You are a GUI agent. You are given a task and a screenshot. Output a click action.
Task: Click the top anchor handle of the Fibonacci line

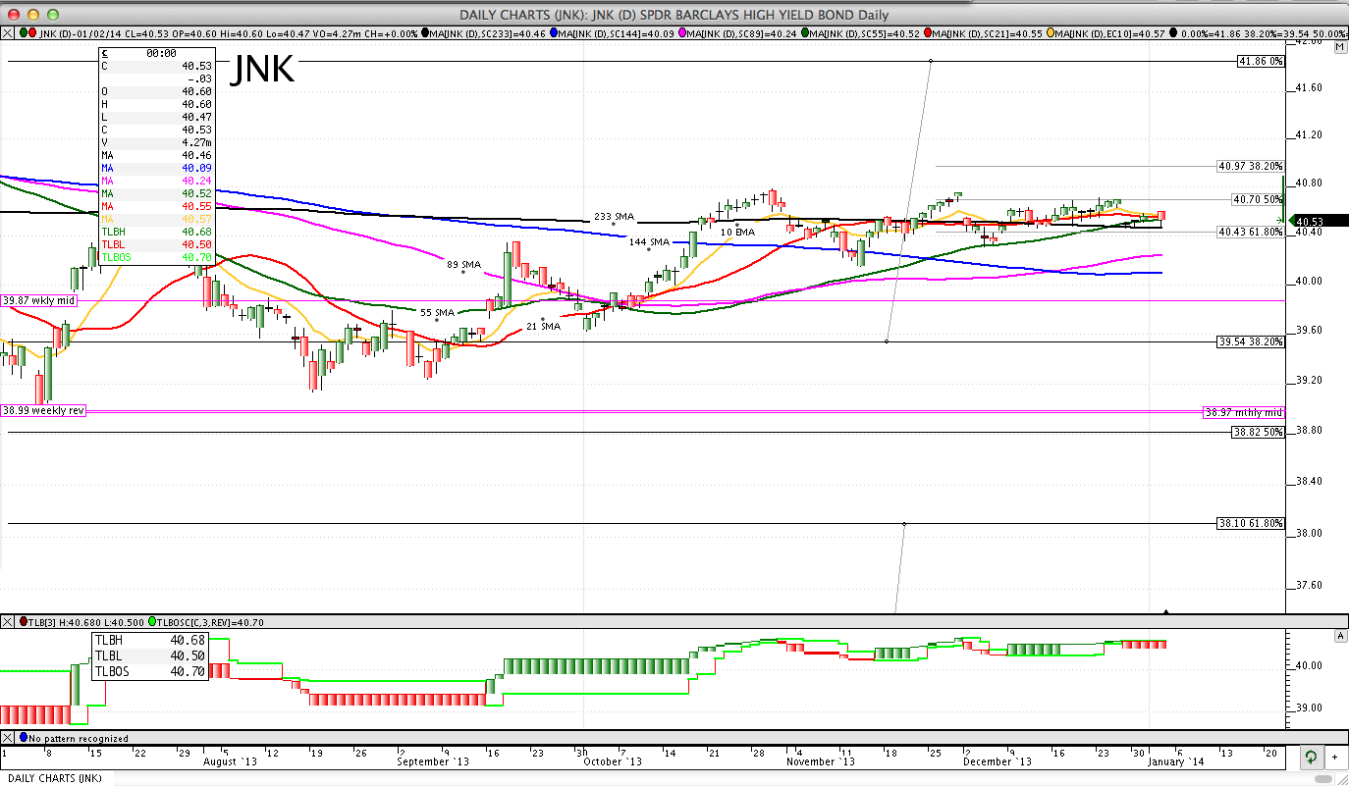930,61
